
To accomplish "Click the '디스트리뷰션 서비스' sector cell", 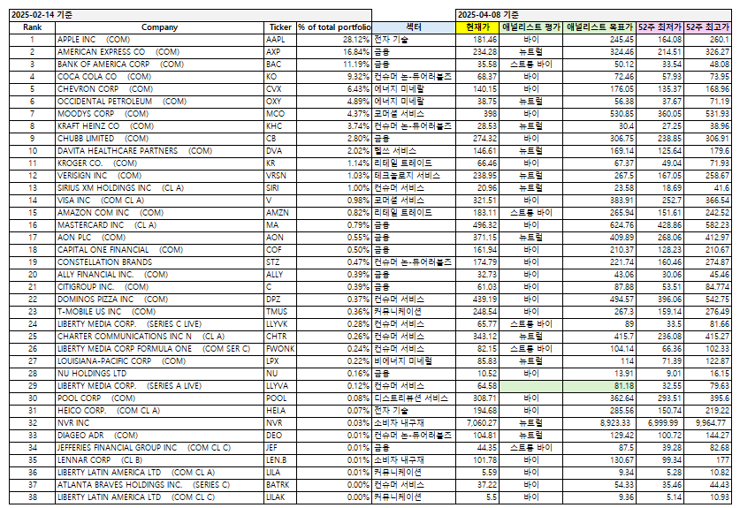I will coord(414,398).
